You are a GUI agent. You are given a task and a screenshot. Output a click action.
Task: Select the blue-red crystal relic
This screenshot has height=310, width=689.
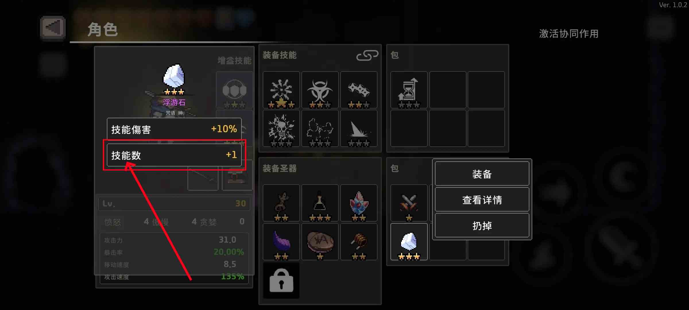pos(359,203)
